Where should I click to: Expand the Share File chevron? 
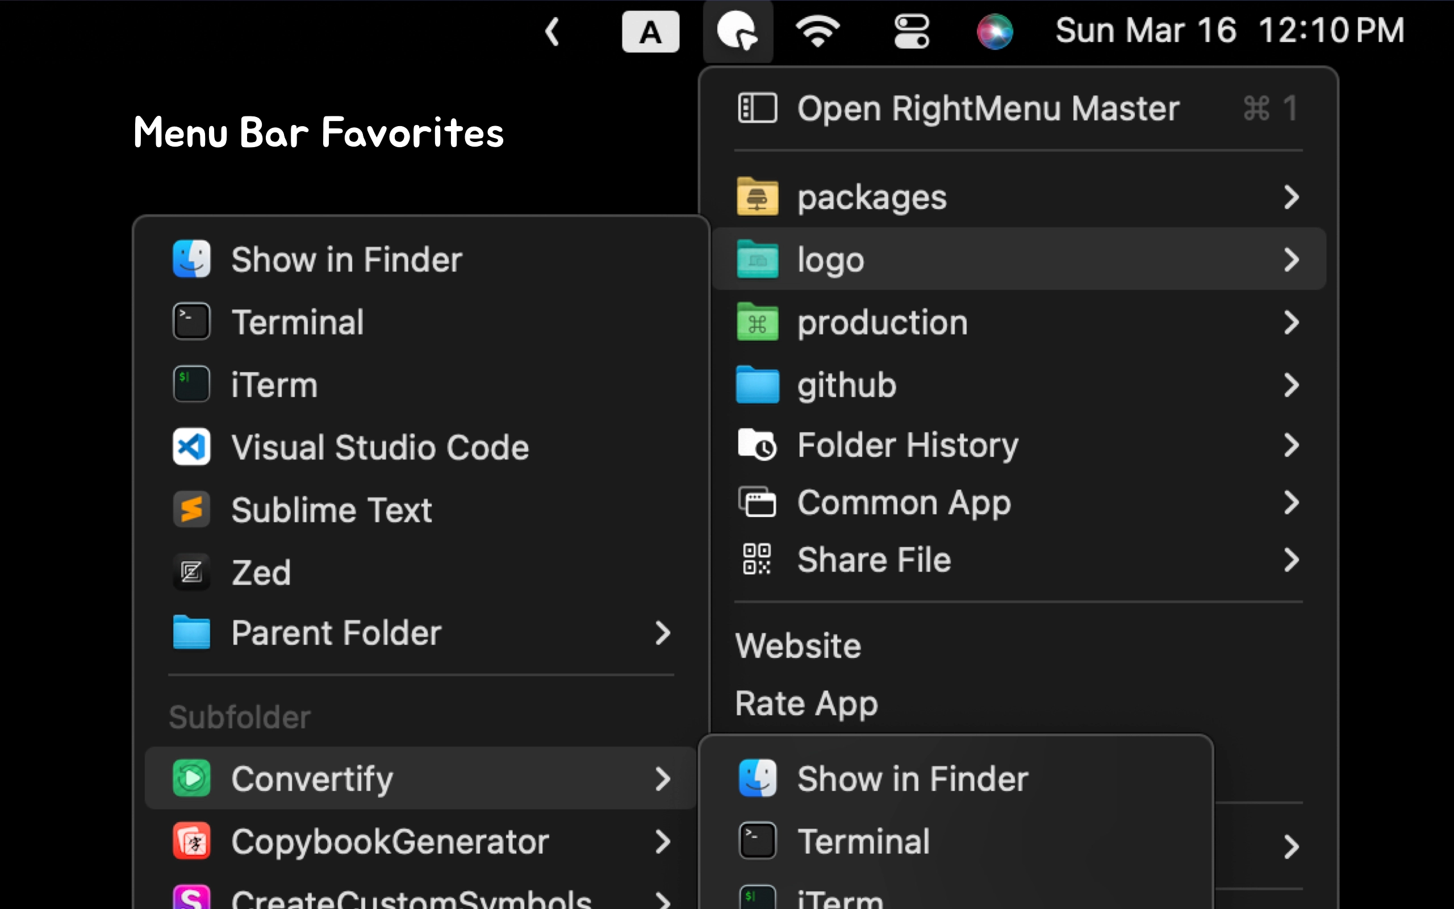[x=1291, y=560]
